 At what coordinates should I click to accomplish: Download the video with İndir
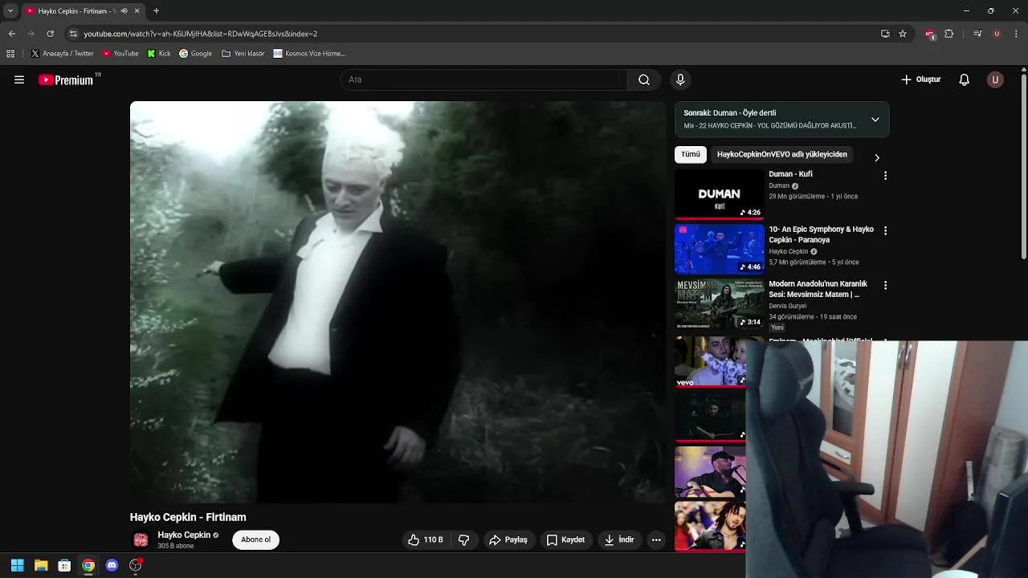(619, 539)
